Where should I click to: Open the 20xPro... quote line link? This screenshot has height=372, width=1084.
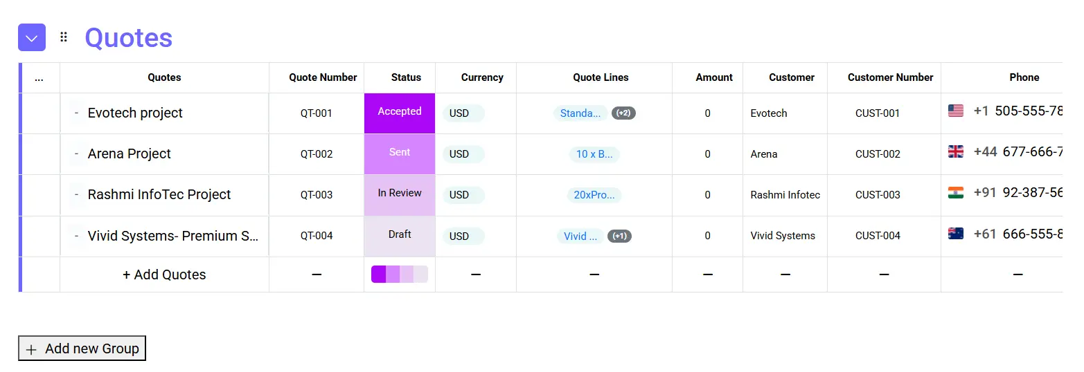[x=594, y=195]
